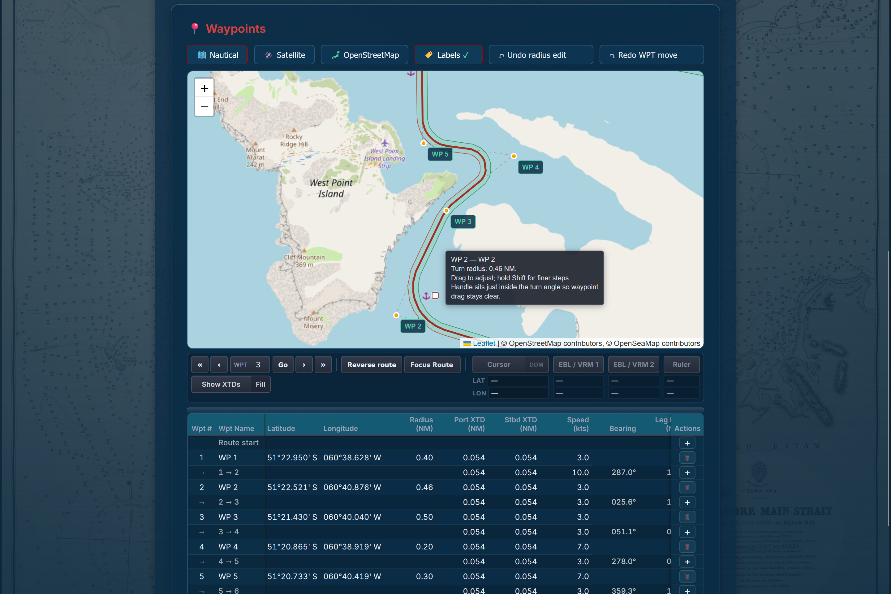Toggle the Labels option off
The width and height of the screenshot is (891, 594).
(x=448, y=55)
